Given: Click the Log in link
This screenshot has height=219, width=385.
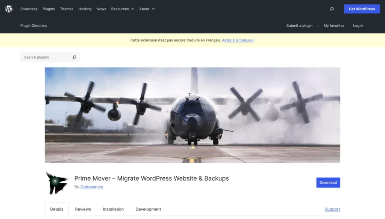Looking at the screenshot, I should (358, 26).
